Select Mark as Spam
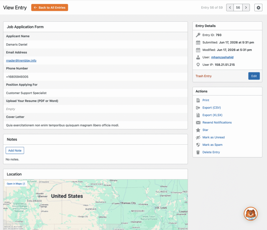The image size is (267, 230). [212, 145]
